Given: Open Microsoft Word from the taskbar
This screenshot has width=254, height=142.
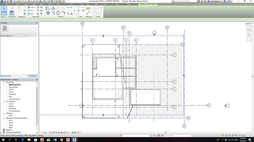Looking at the screenshot, I should (x=55, y=140).
